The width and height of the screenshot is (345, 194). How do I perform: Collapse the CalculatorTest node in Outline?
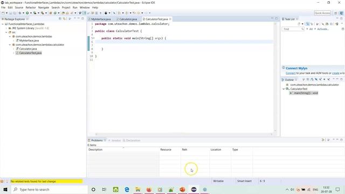(284, 89)
